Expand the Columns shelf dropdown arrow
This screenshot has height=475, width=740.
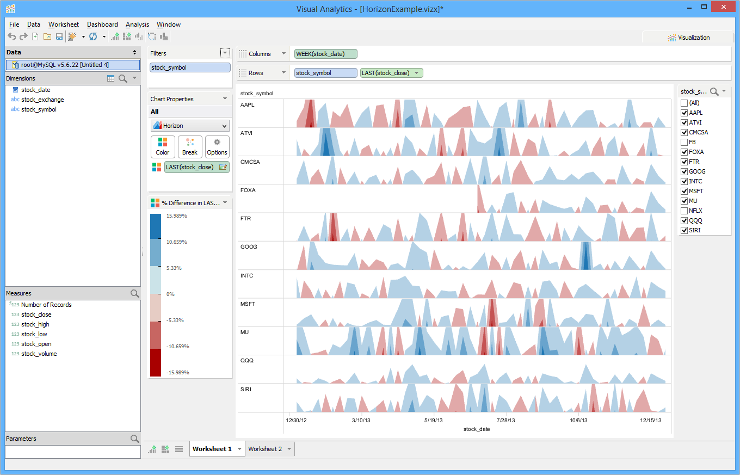tap(283, 54)
